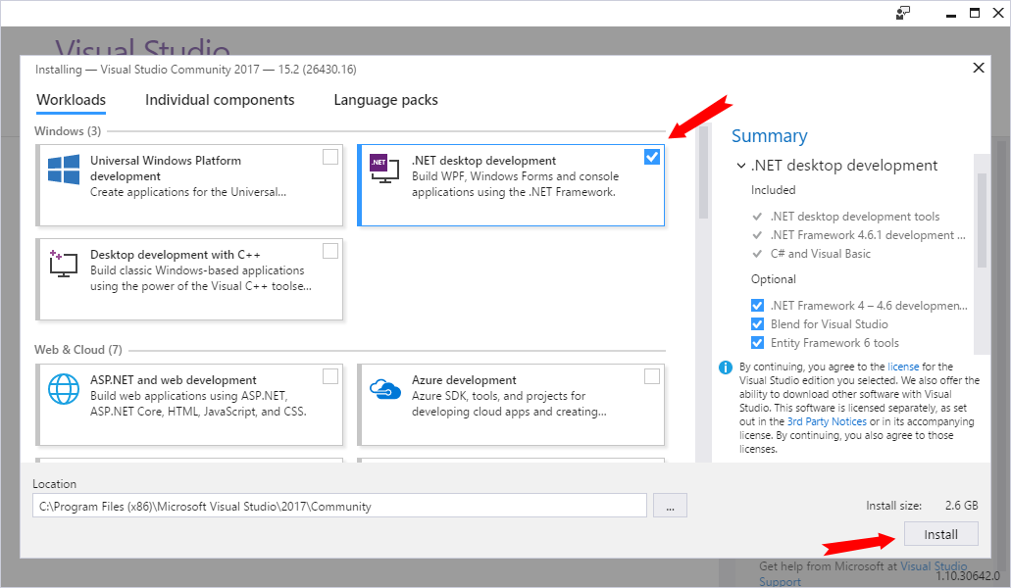Check Azure development workload
This screenshot has height=588, width=1011.
click(x=652, y=376)
